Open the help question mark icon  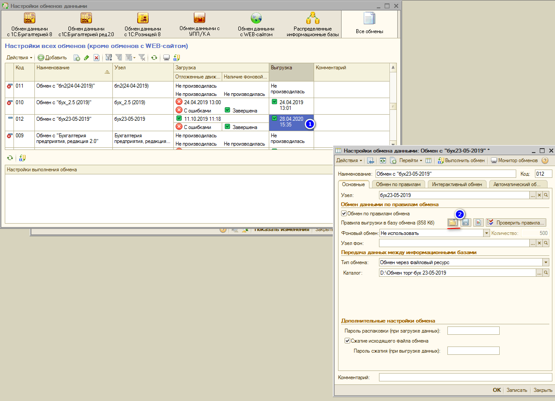point(545,160)
